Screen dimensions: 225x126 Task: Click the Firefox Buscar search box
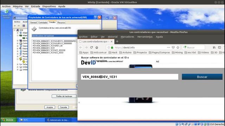(193, 48)
